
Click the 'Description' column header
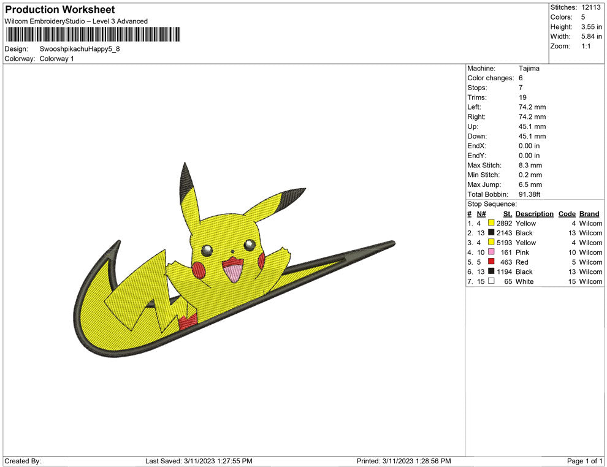click(x=535, y=213)
